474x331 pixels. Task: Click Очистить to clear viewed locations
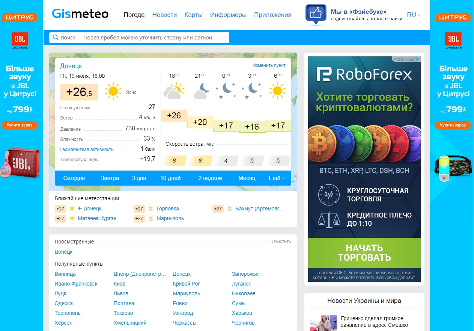281,242
